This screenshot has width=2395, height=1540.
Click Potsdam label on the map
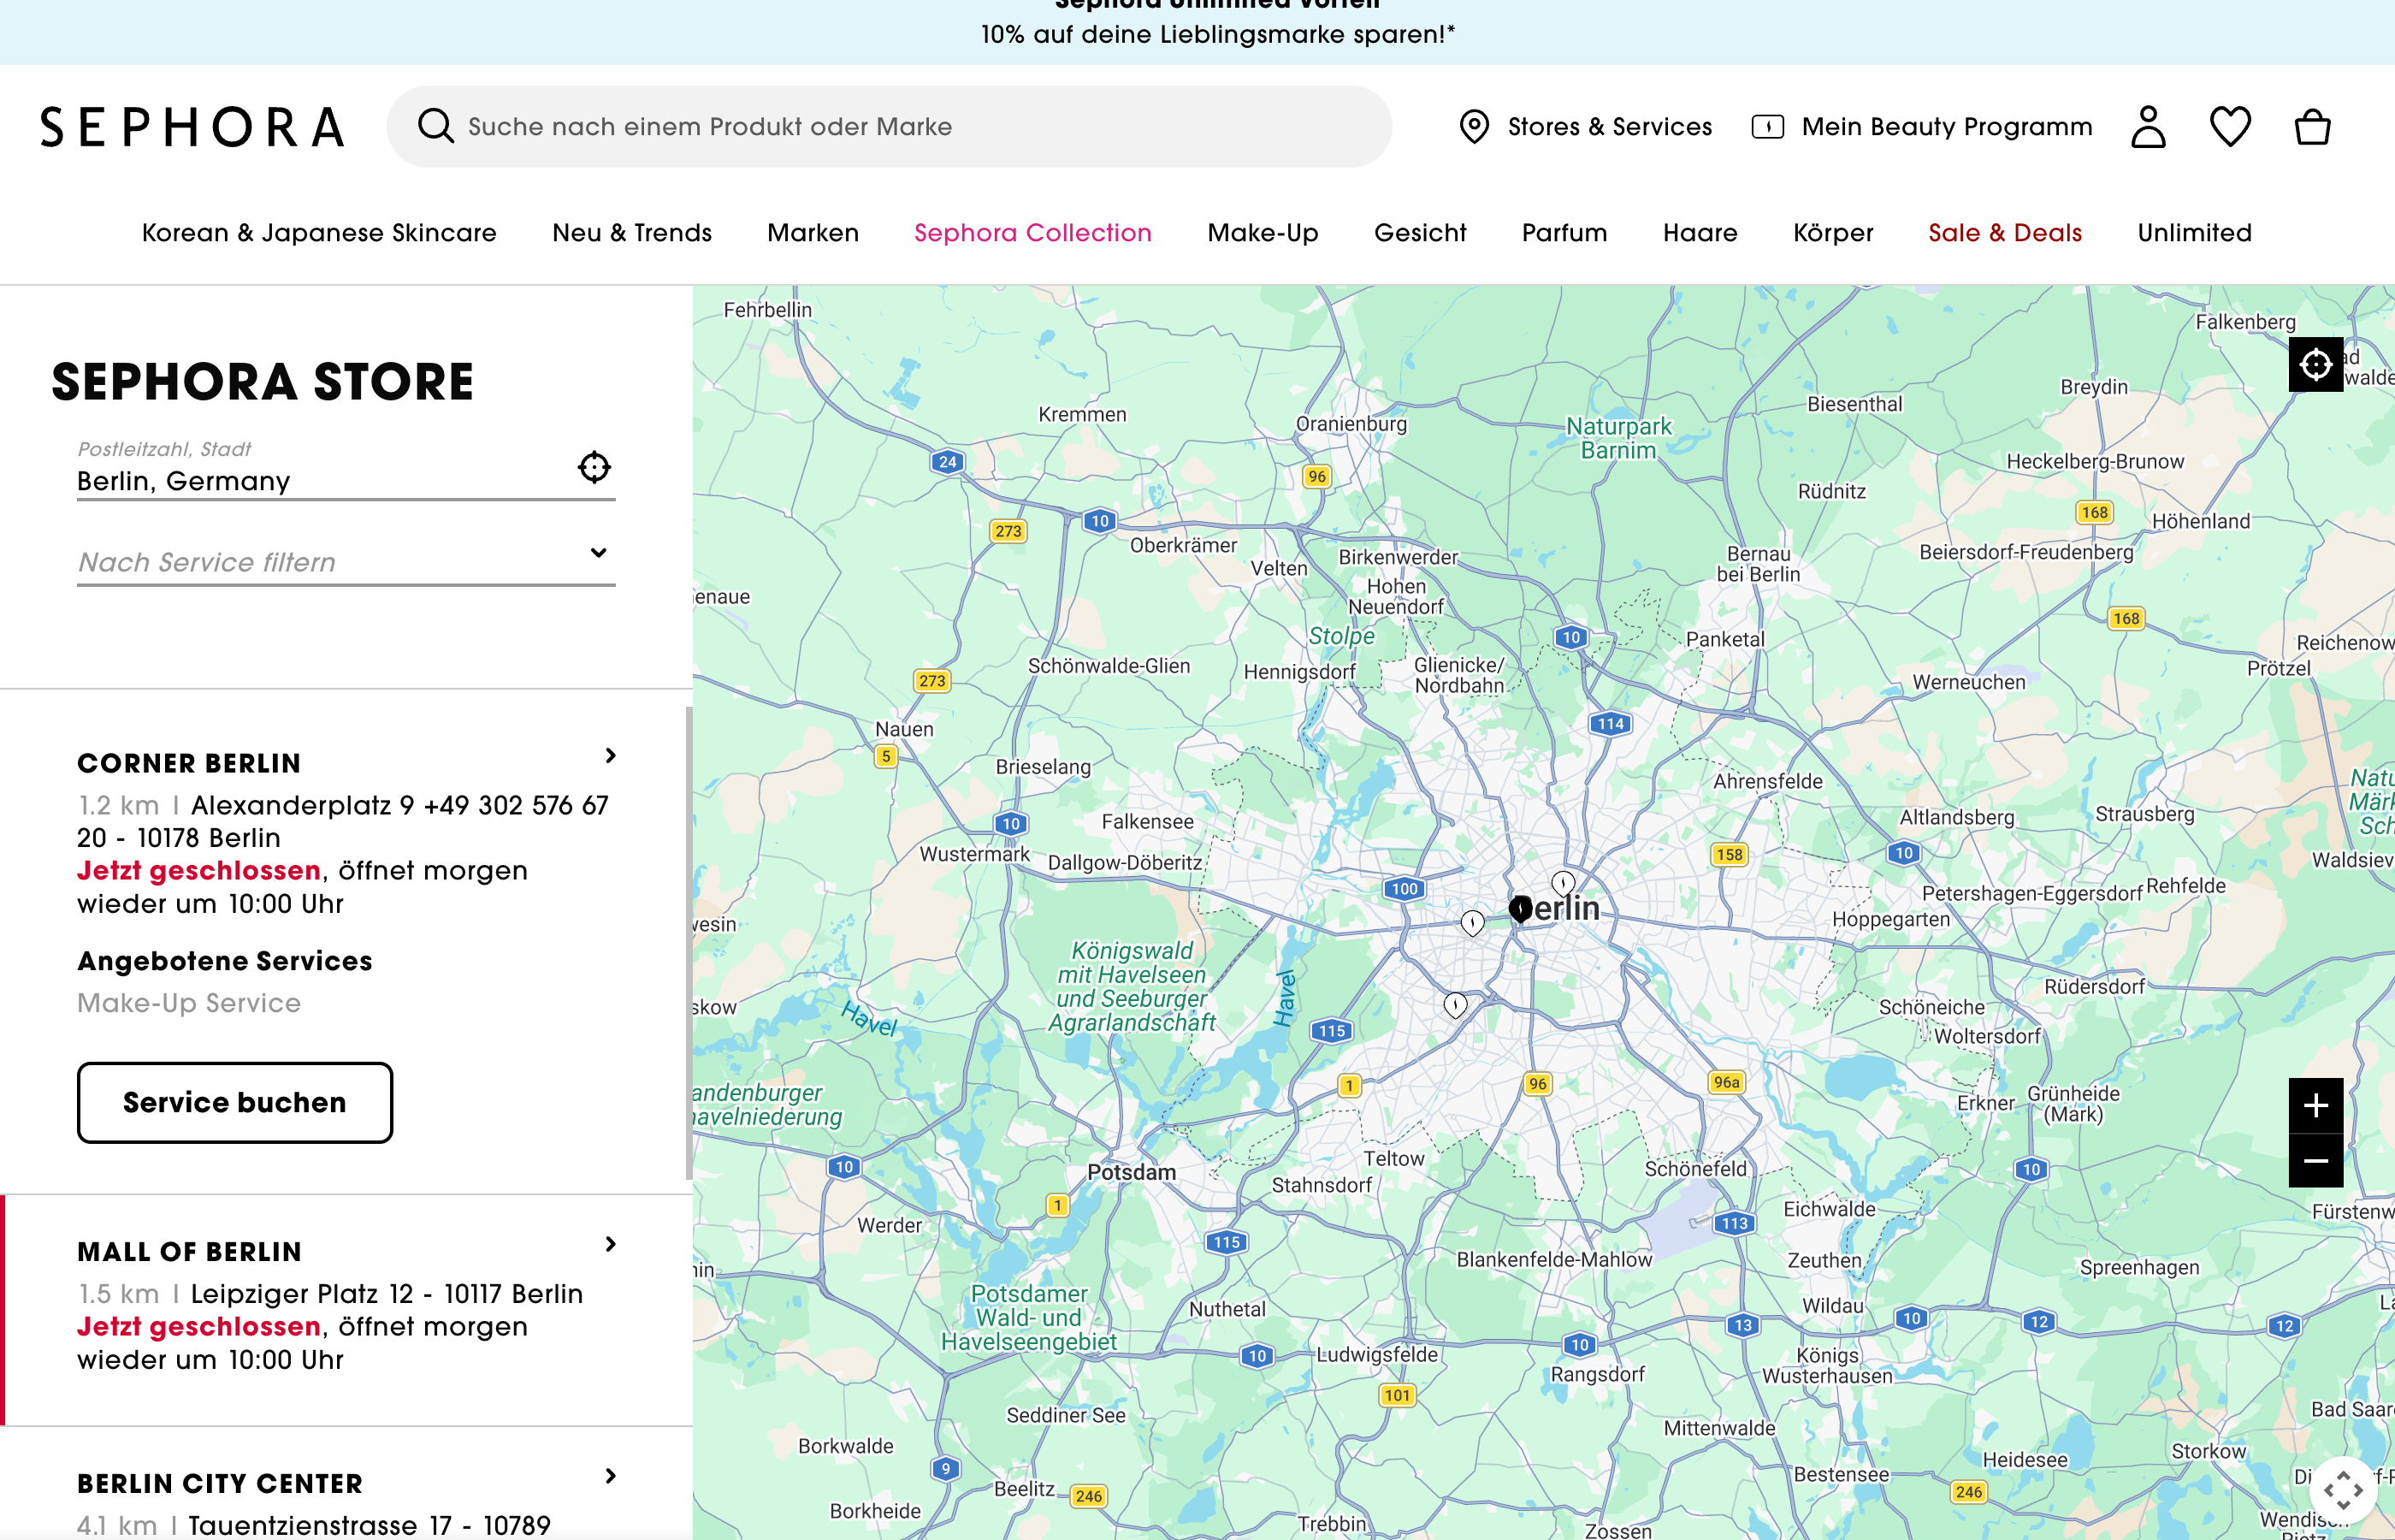tap(1132, 1171)
